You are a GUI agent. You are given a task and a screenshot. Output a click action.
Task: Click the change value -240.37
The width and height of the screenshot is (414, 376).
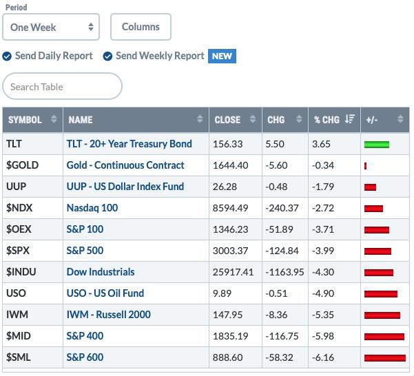(x=282, y=208)
